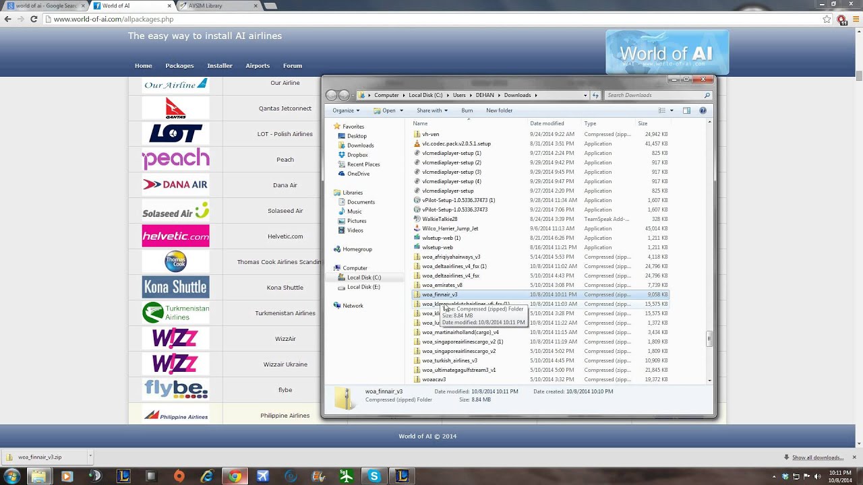Image resolution: width=863 pixels, height=485 pixels.
Task: Click Explorer forward navigation arrow
Action: (x=345, y=95)
